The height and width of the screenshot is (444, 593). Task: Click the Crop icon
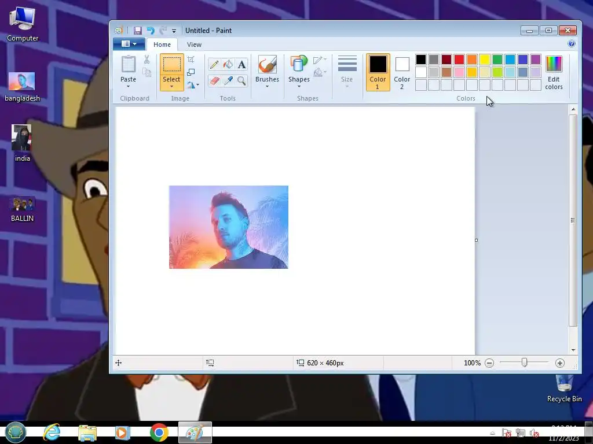191,60
